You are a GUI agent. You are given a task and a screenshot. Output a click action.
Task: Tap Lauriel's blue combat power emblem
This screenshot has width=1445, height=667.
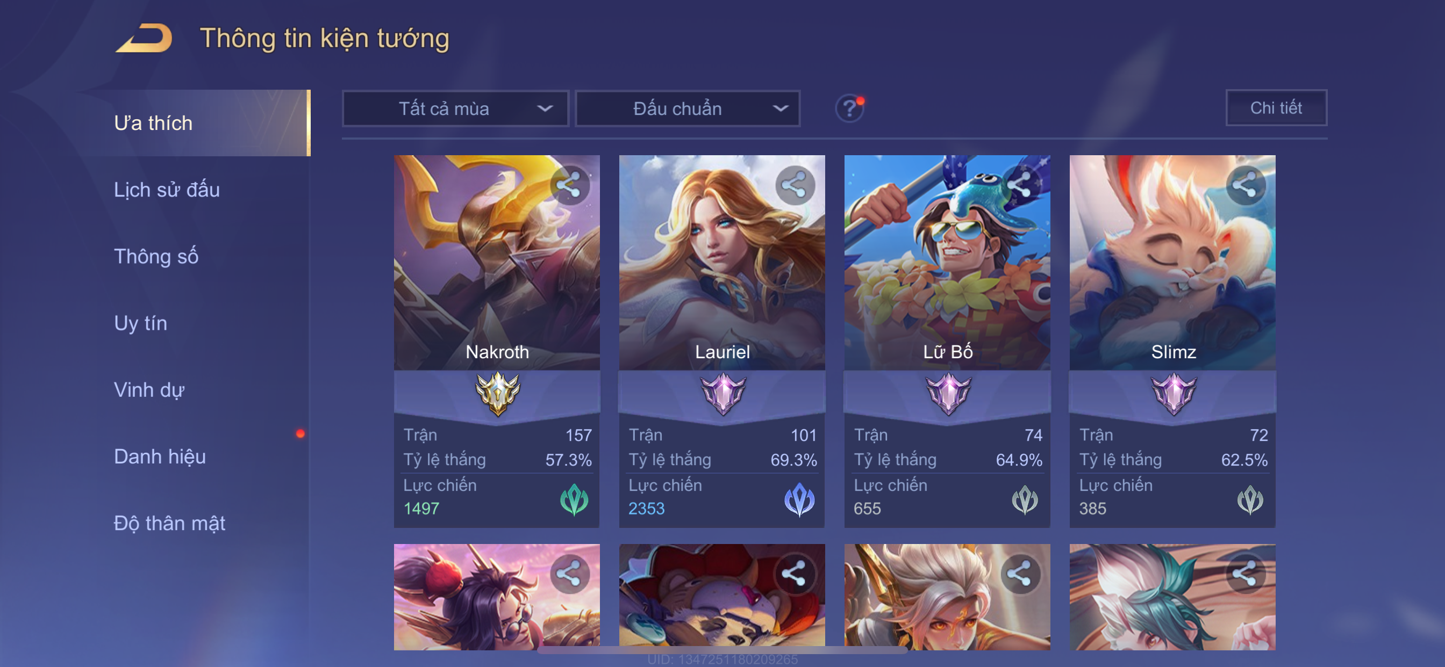coord(799,499)
